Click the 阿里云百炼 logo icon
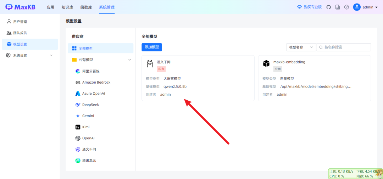This screenshot has width=383, height=179. [x=78, y=71]
